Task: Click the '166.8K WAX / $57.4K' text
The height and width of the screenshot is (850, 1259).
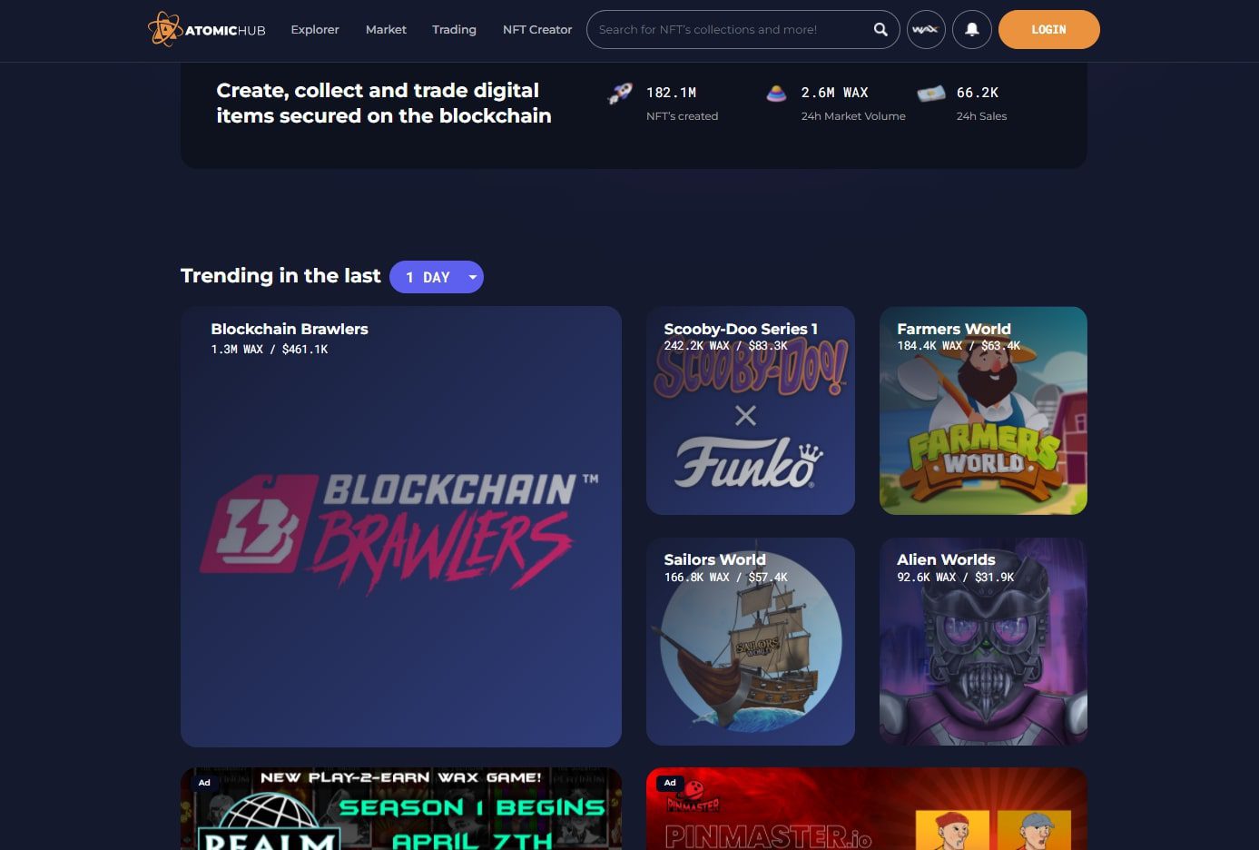Action: (x=726, y=577)
